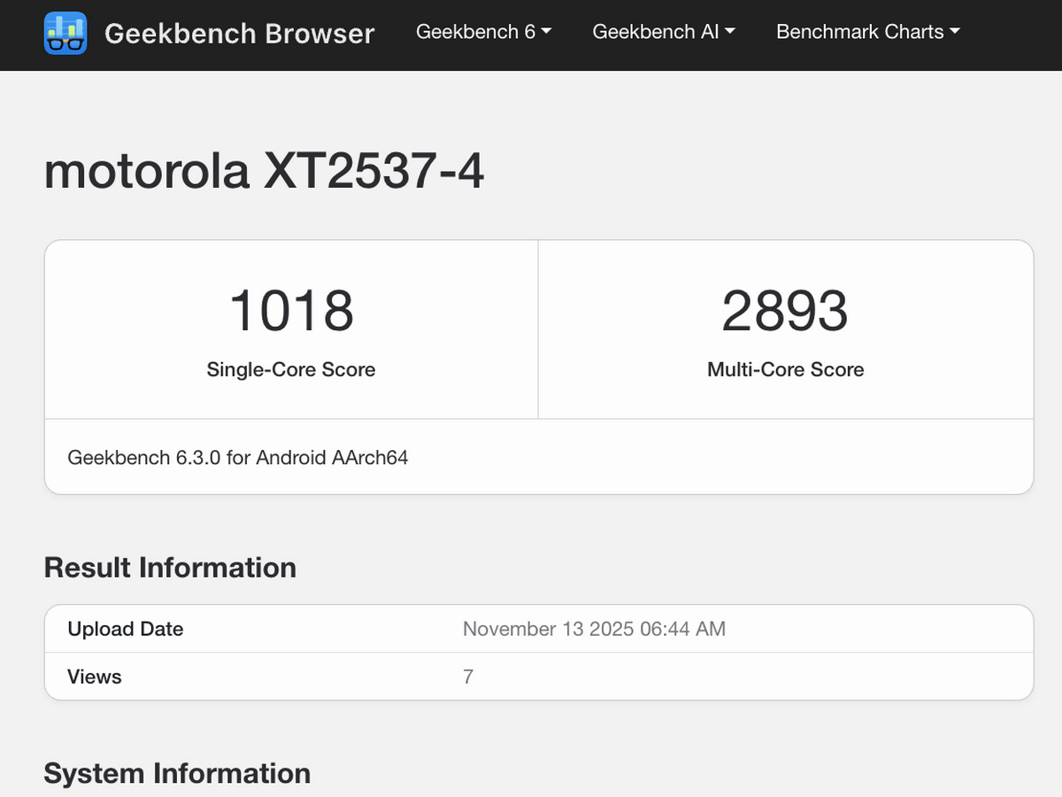Click the motorola XT2537-4 page title
Viewport: 1062px width, 797px height.
[x=264, y=171]
